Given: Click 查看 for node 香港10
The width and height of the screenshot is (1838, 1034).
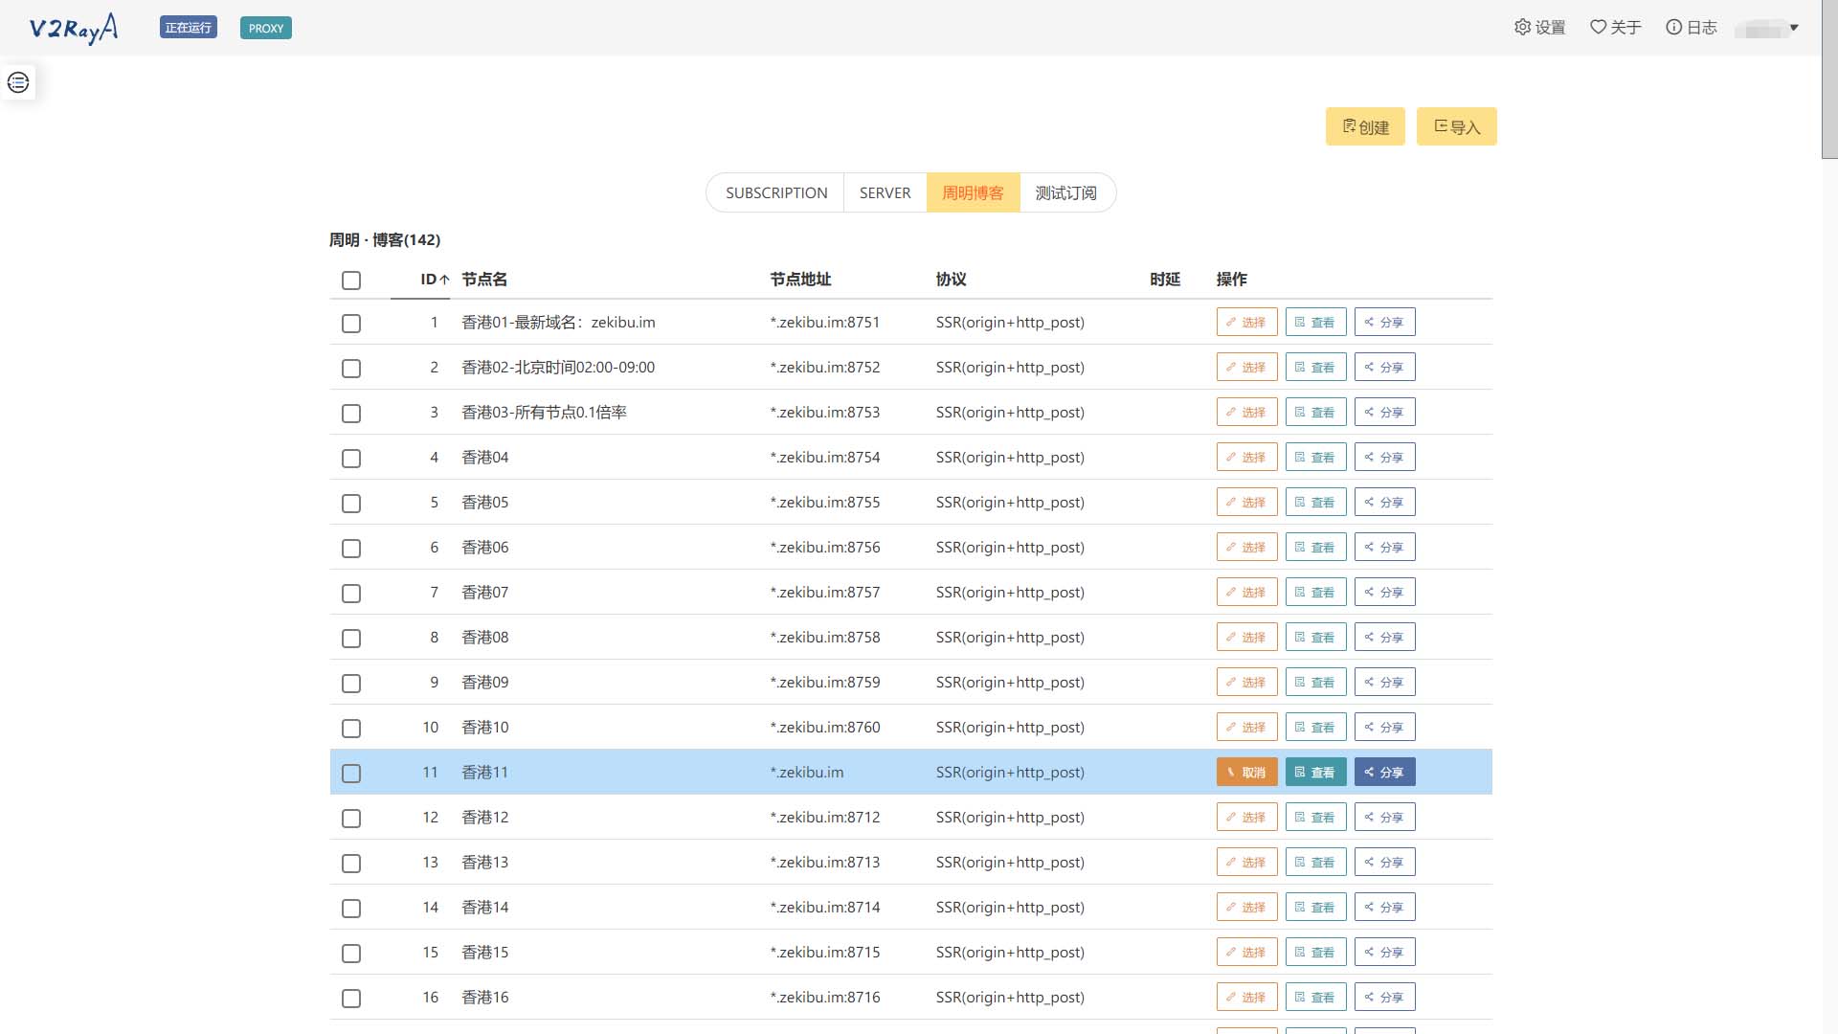Looking at the screenshot, I should 1315,727.
